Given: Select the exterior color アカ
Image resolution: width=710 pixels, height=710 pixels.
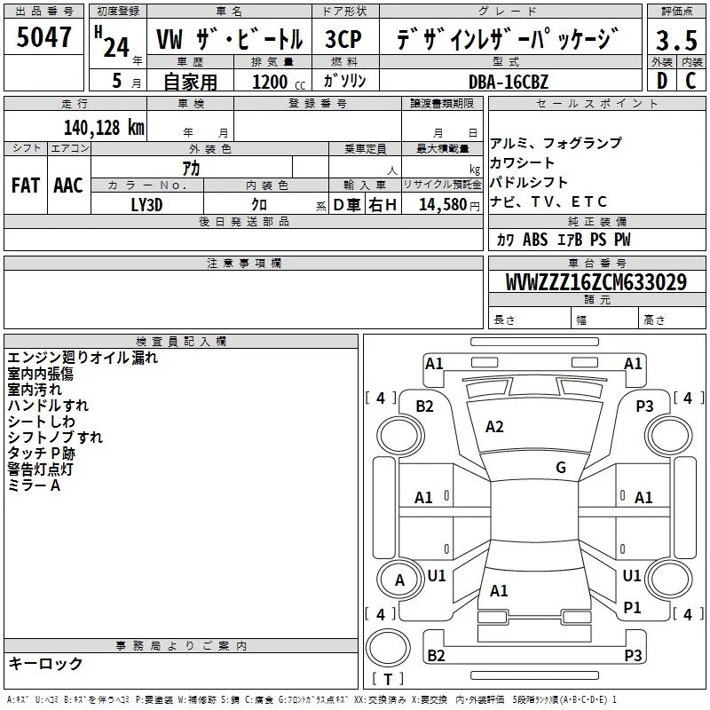Looking at the screenshot, I should tap(191, 169).
